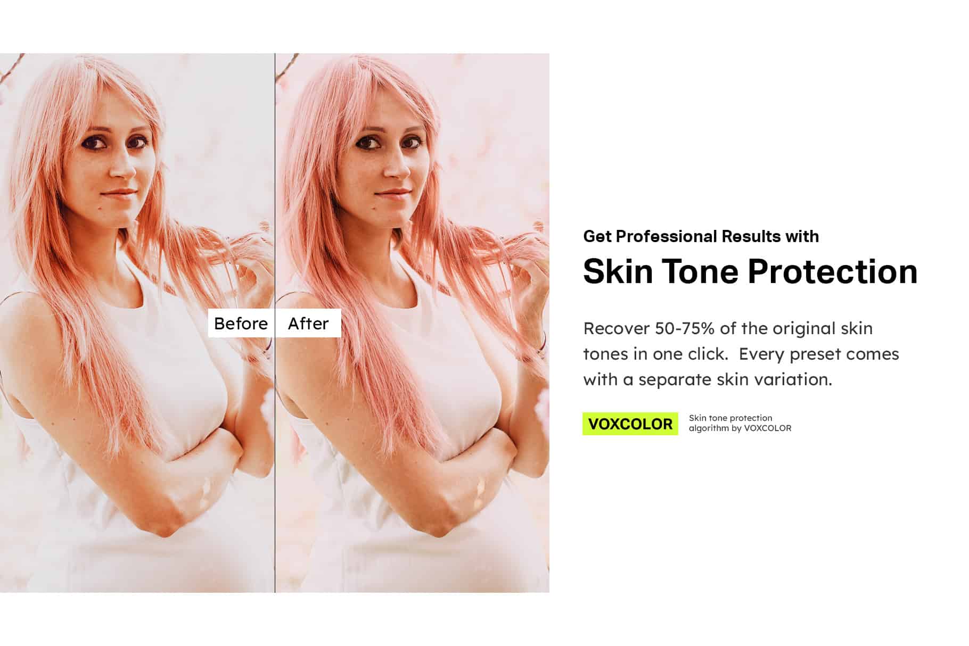Screen dimensions: 969x646
Task: Click the 'Get Professional Results with' text
Action: [701, 236]
